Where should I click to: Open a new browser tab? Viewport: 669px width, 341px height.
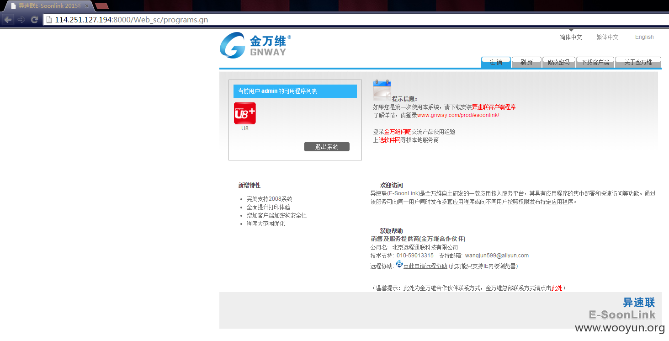coord(102,6)
